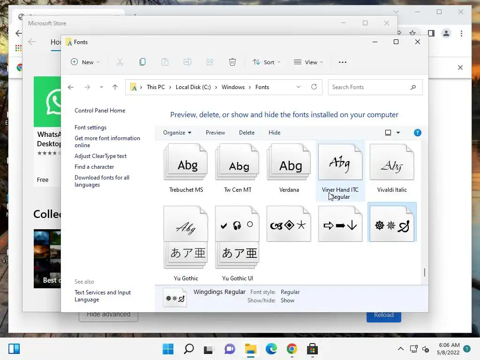Image resolution: width=480 pixels, height=360 pixels.
Task: Click the Rename icon in toolbar
Action: (x=187, y=62)
